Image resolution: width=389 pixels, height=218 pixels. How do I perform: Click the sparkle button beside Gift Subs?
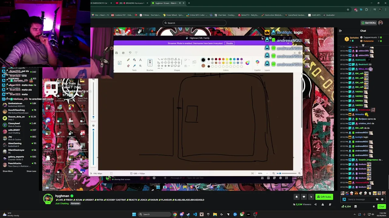311,197
